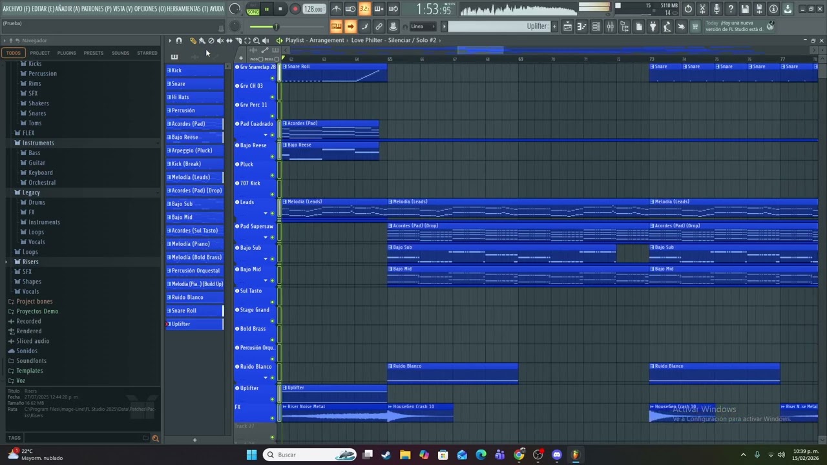The height and width of the screenshot is (465, 827).
Task: Select the Delete tool in playlist toolbar
Action: pos(211,41)
